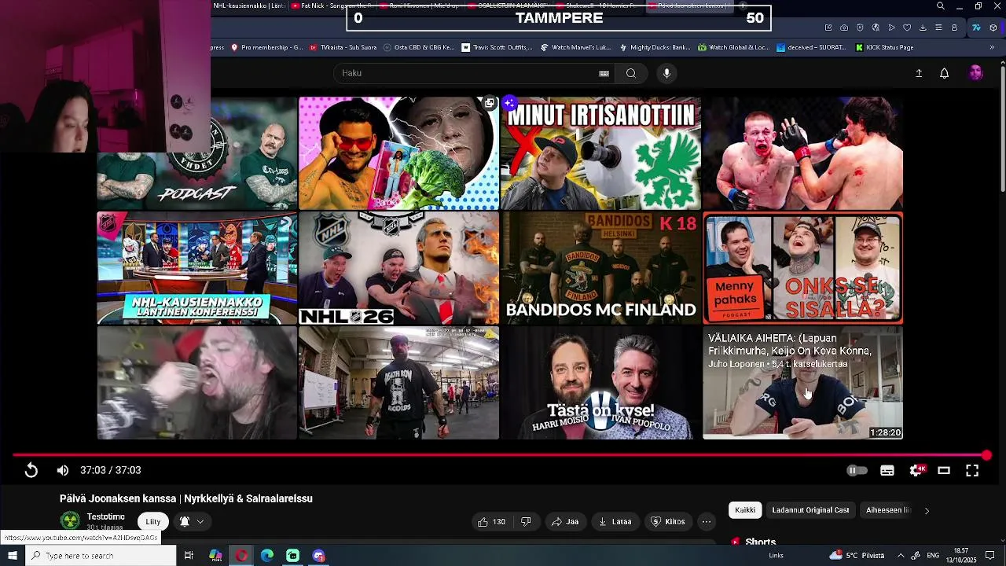Image resolution: width=1006 pixels, height=566 pixels.
Task: Open the player settings gear
Action: tap(916, 470)
